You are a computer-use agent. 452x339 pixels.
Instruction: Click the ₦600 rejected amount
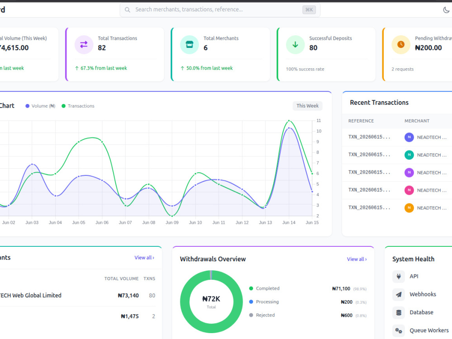coord(347,315)
